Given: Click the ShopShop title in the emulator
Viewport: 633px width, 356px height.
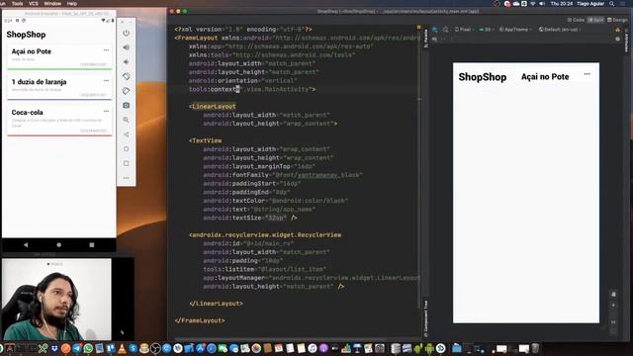Looking at the screenshot, I should [26, 35].
